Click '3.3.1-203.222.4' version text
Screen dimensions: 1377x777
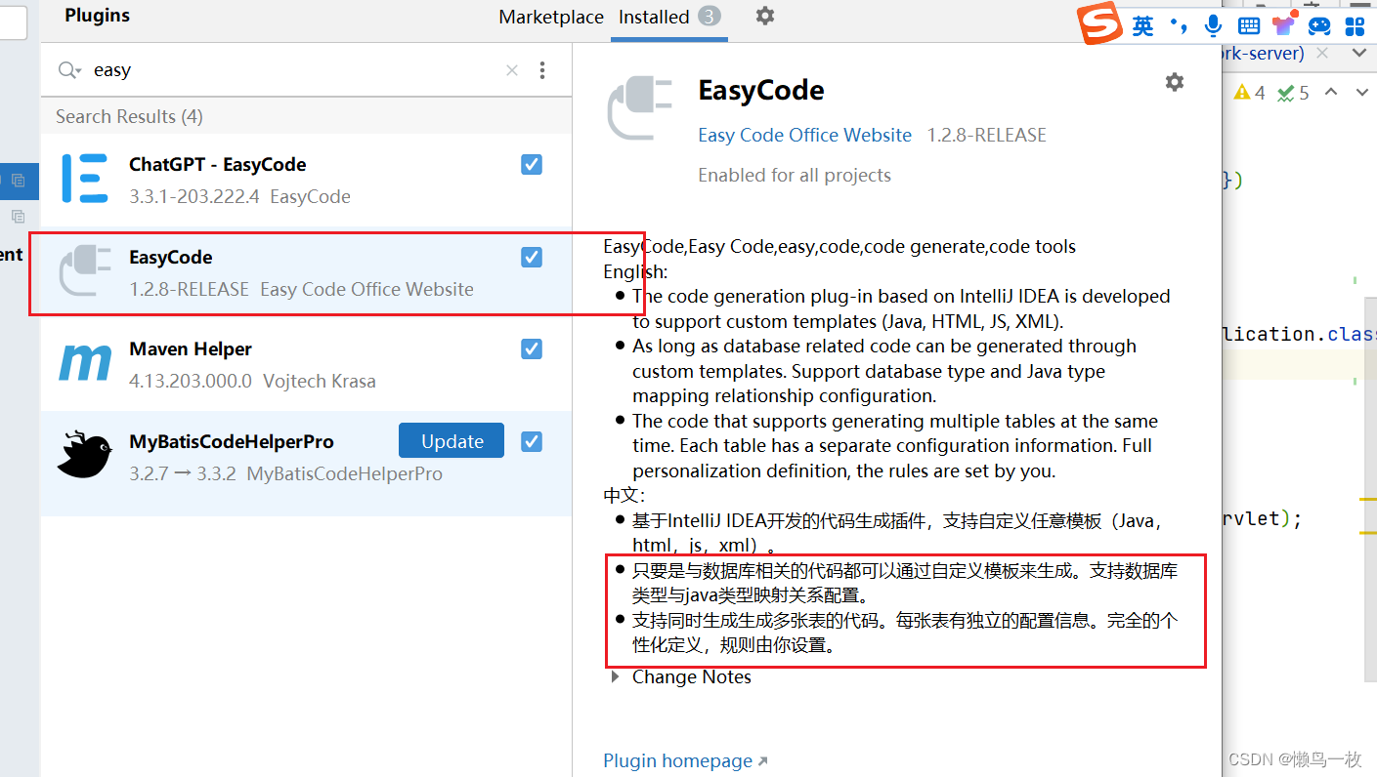click(194, 196)
